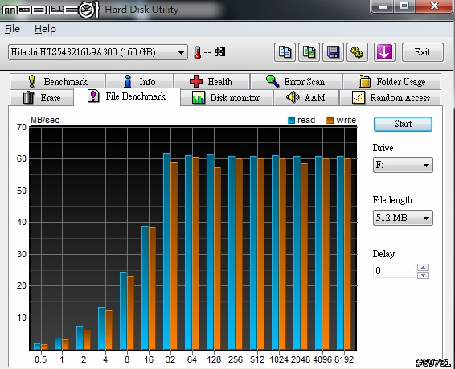
Task: Click the 0.5 label on chart axis
Action: [x=41, y=359]
